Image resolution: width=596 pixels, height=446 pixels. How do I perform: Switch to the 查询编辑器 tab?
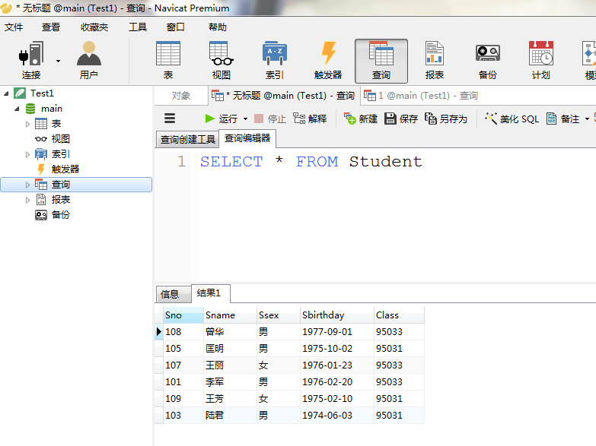click(x=247, y=138)
